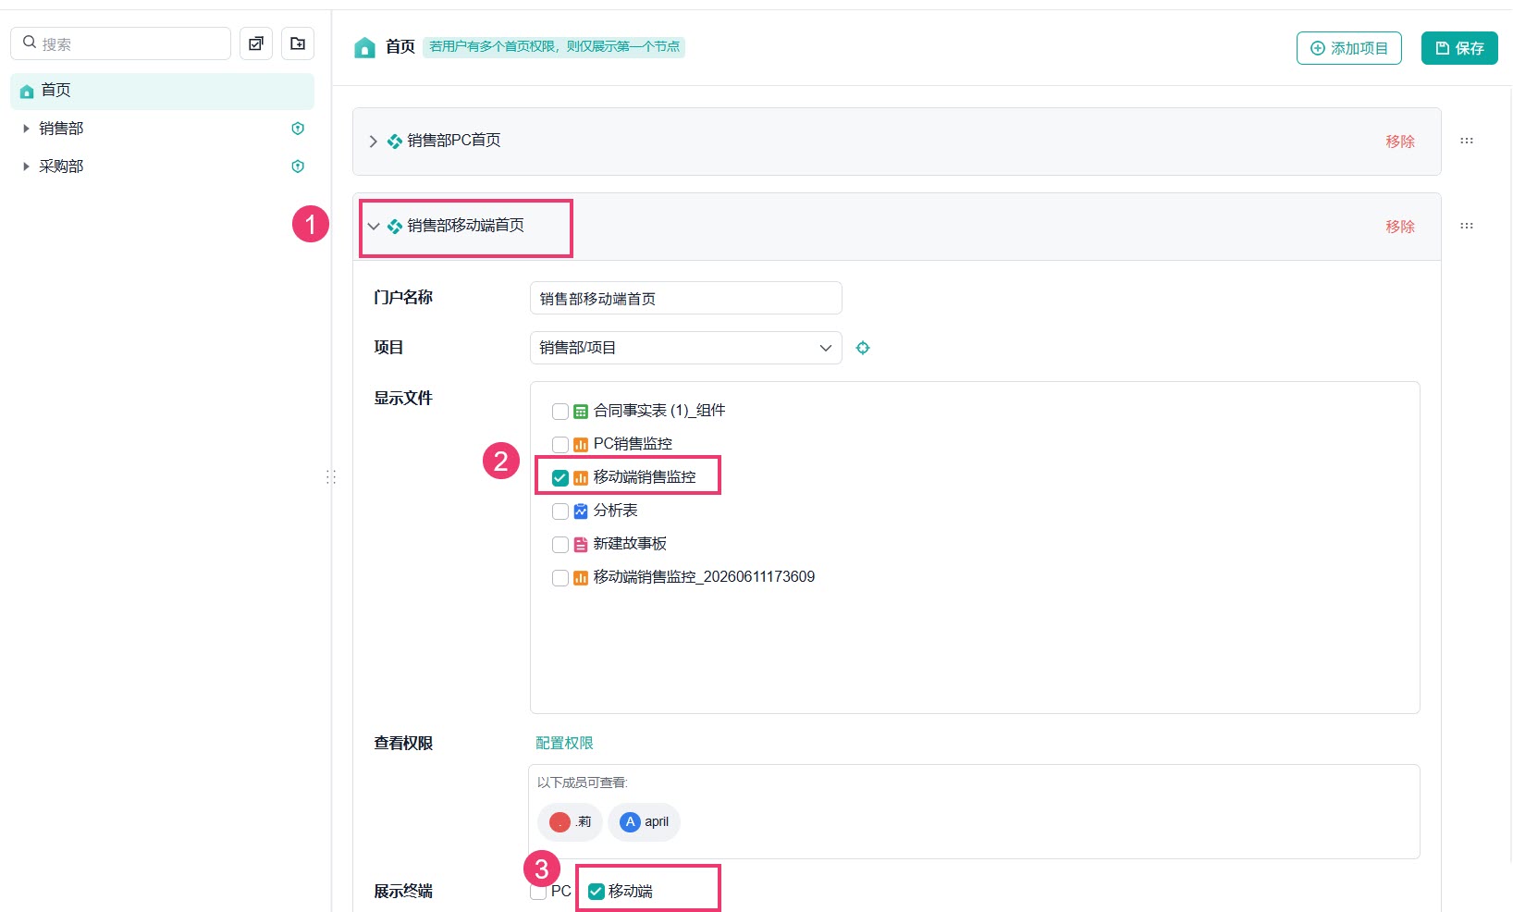Screen dimensions: 1513x912
Task: Check the 移动端销售监控_20260611173609 checkbox
Action: pyautogui.click(x=560, y=578)
